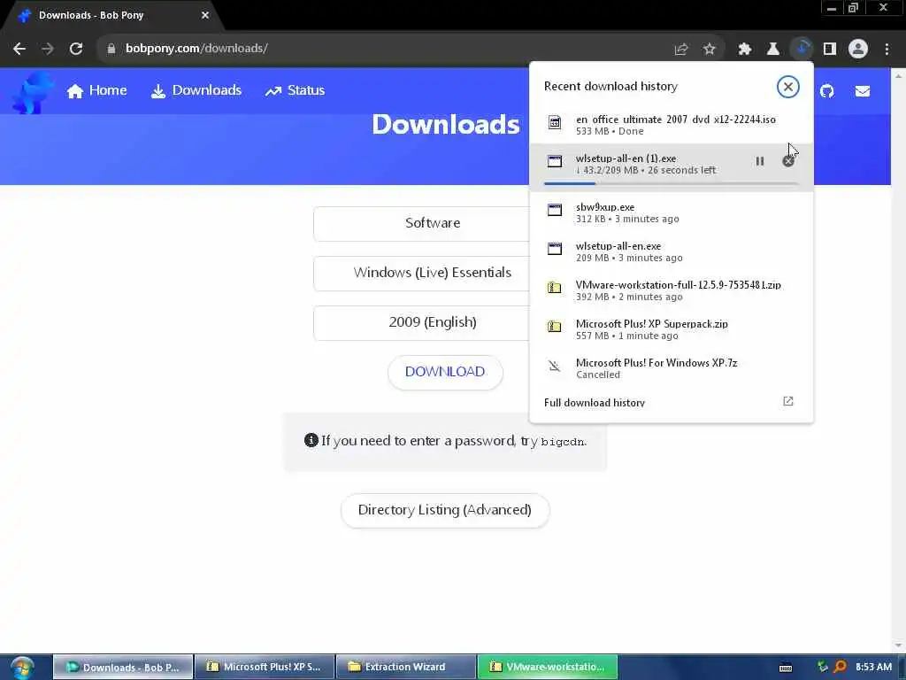Go to Home in the site navigation

coord(96,91)
